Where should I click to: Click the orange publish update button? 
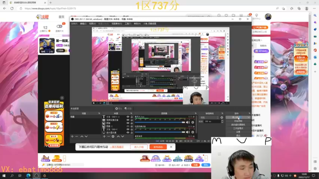pos(158,147)
